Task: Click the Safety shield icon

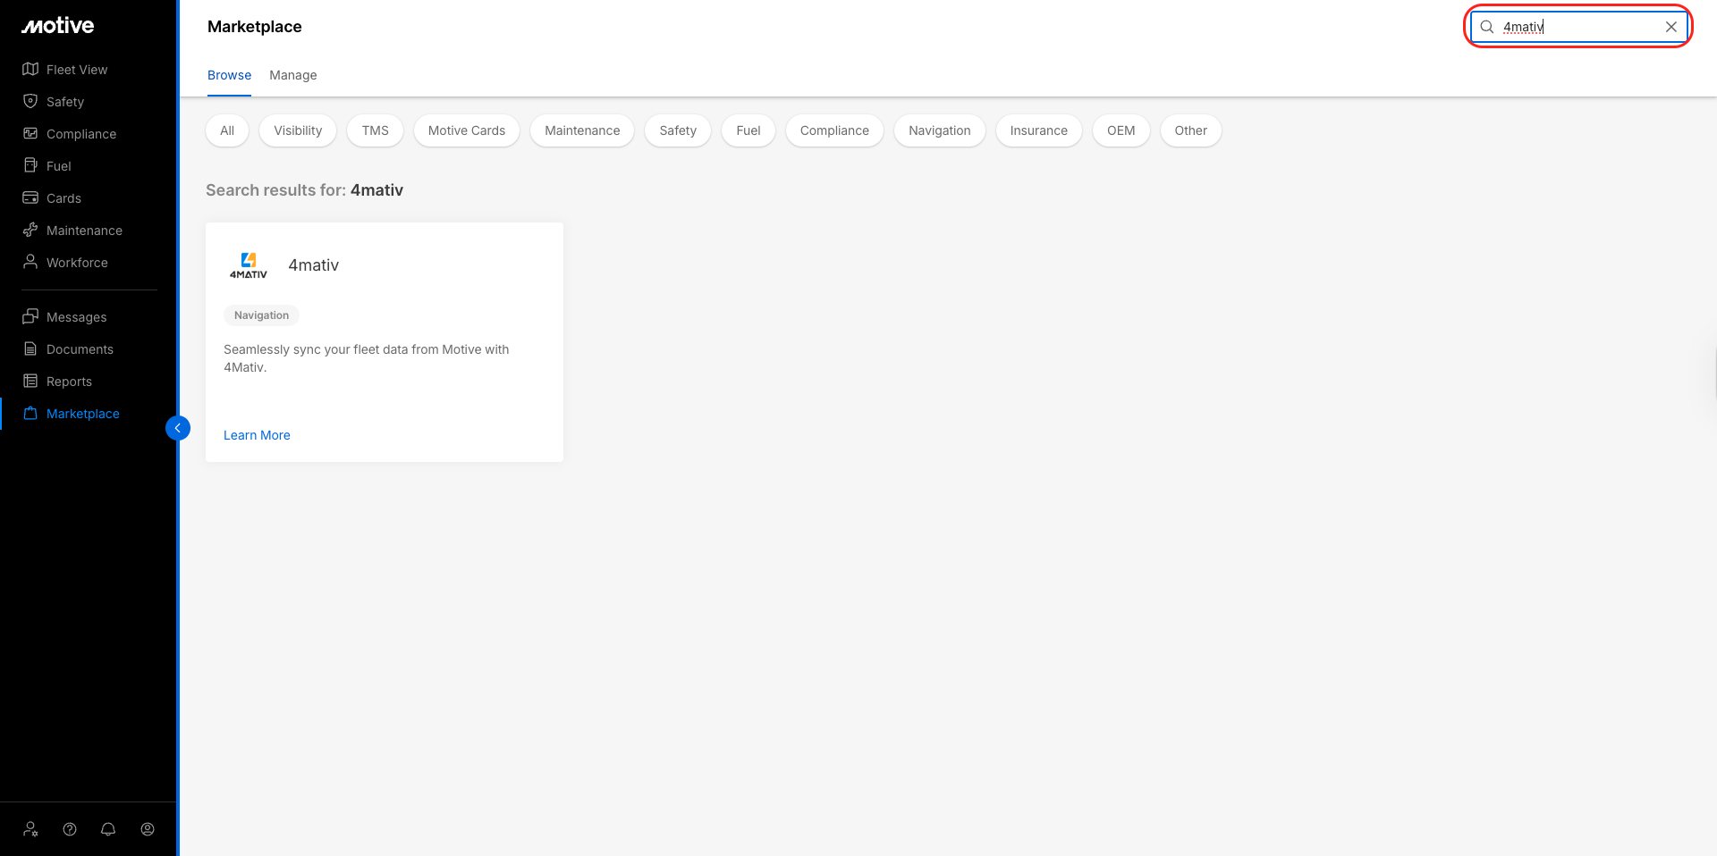Action: [30, 101]
